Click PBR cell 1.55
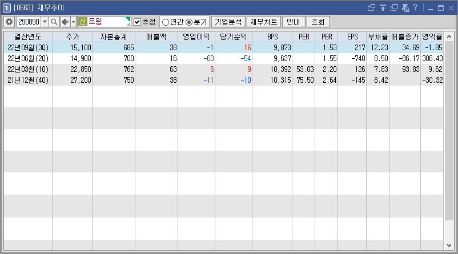 click(x=327, y=58)
